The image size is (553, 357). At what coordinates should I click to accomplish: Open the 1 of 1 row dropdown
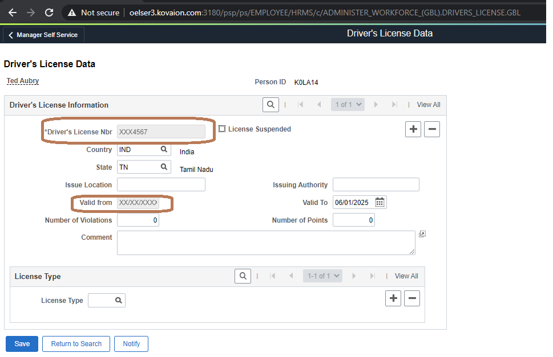[348, 104]
